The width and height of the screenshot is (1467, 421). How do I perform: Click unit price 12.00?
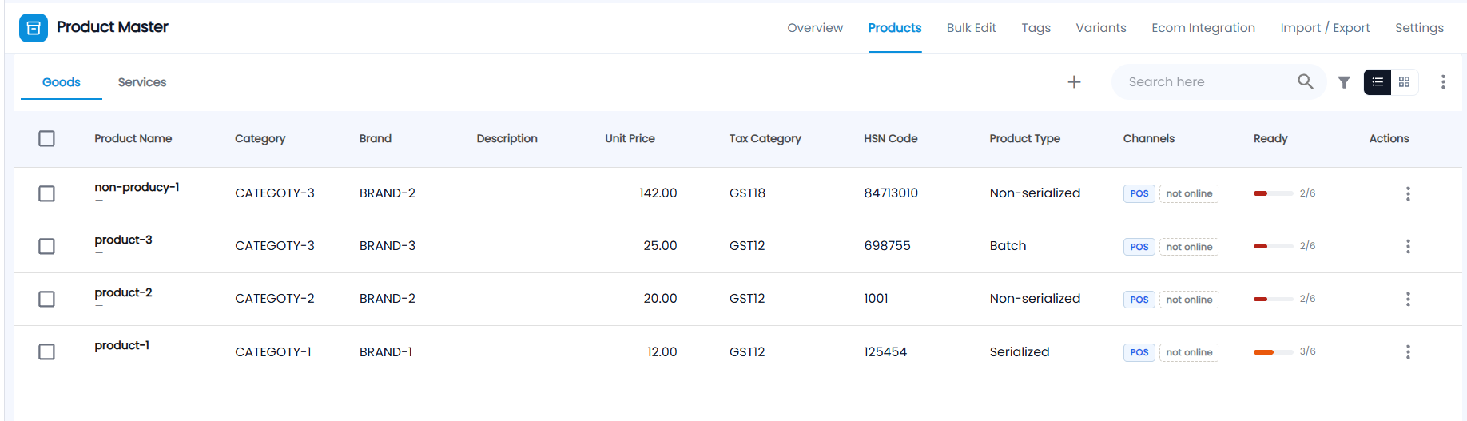pos(662,351)
